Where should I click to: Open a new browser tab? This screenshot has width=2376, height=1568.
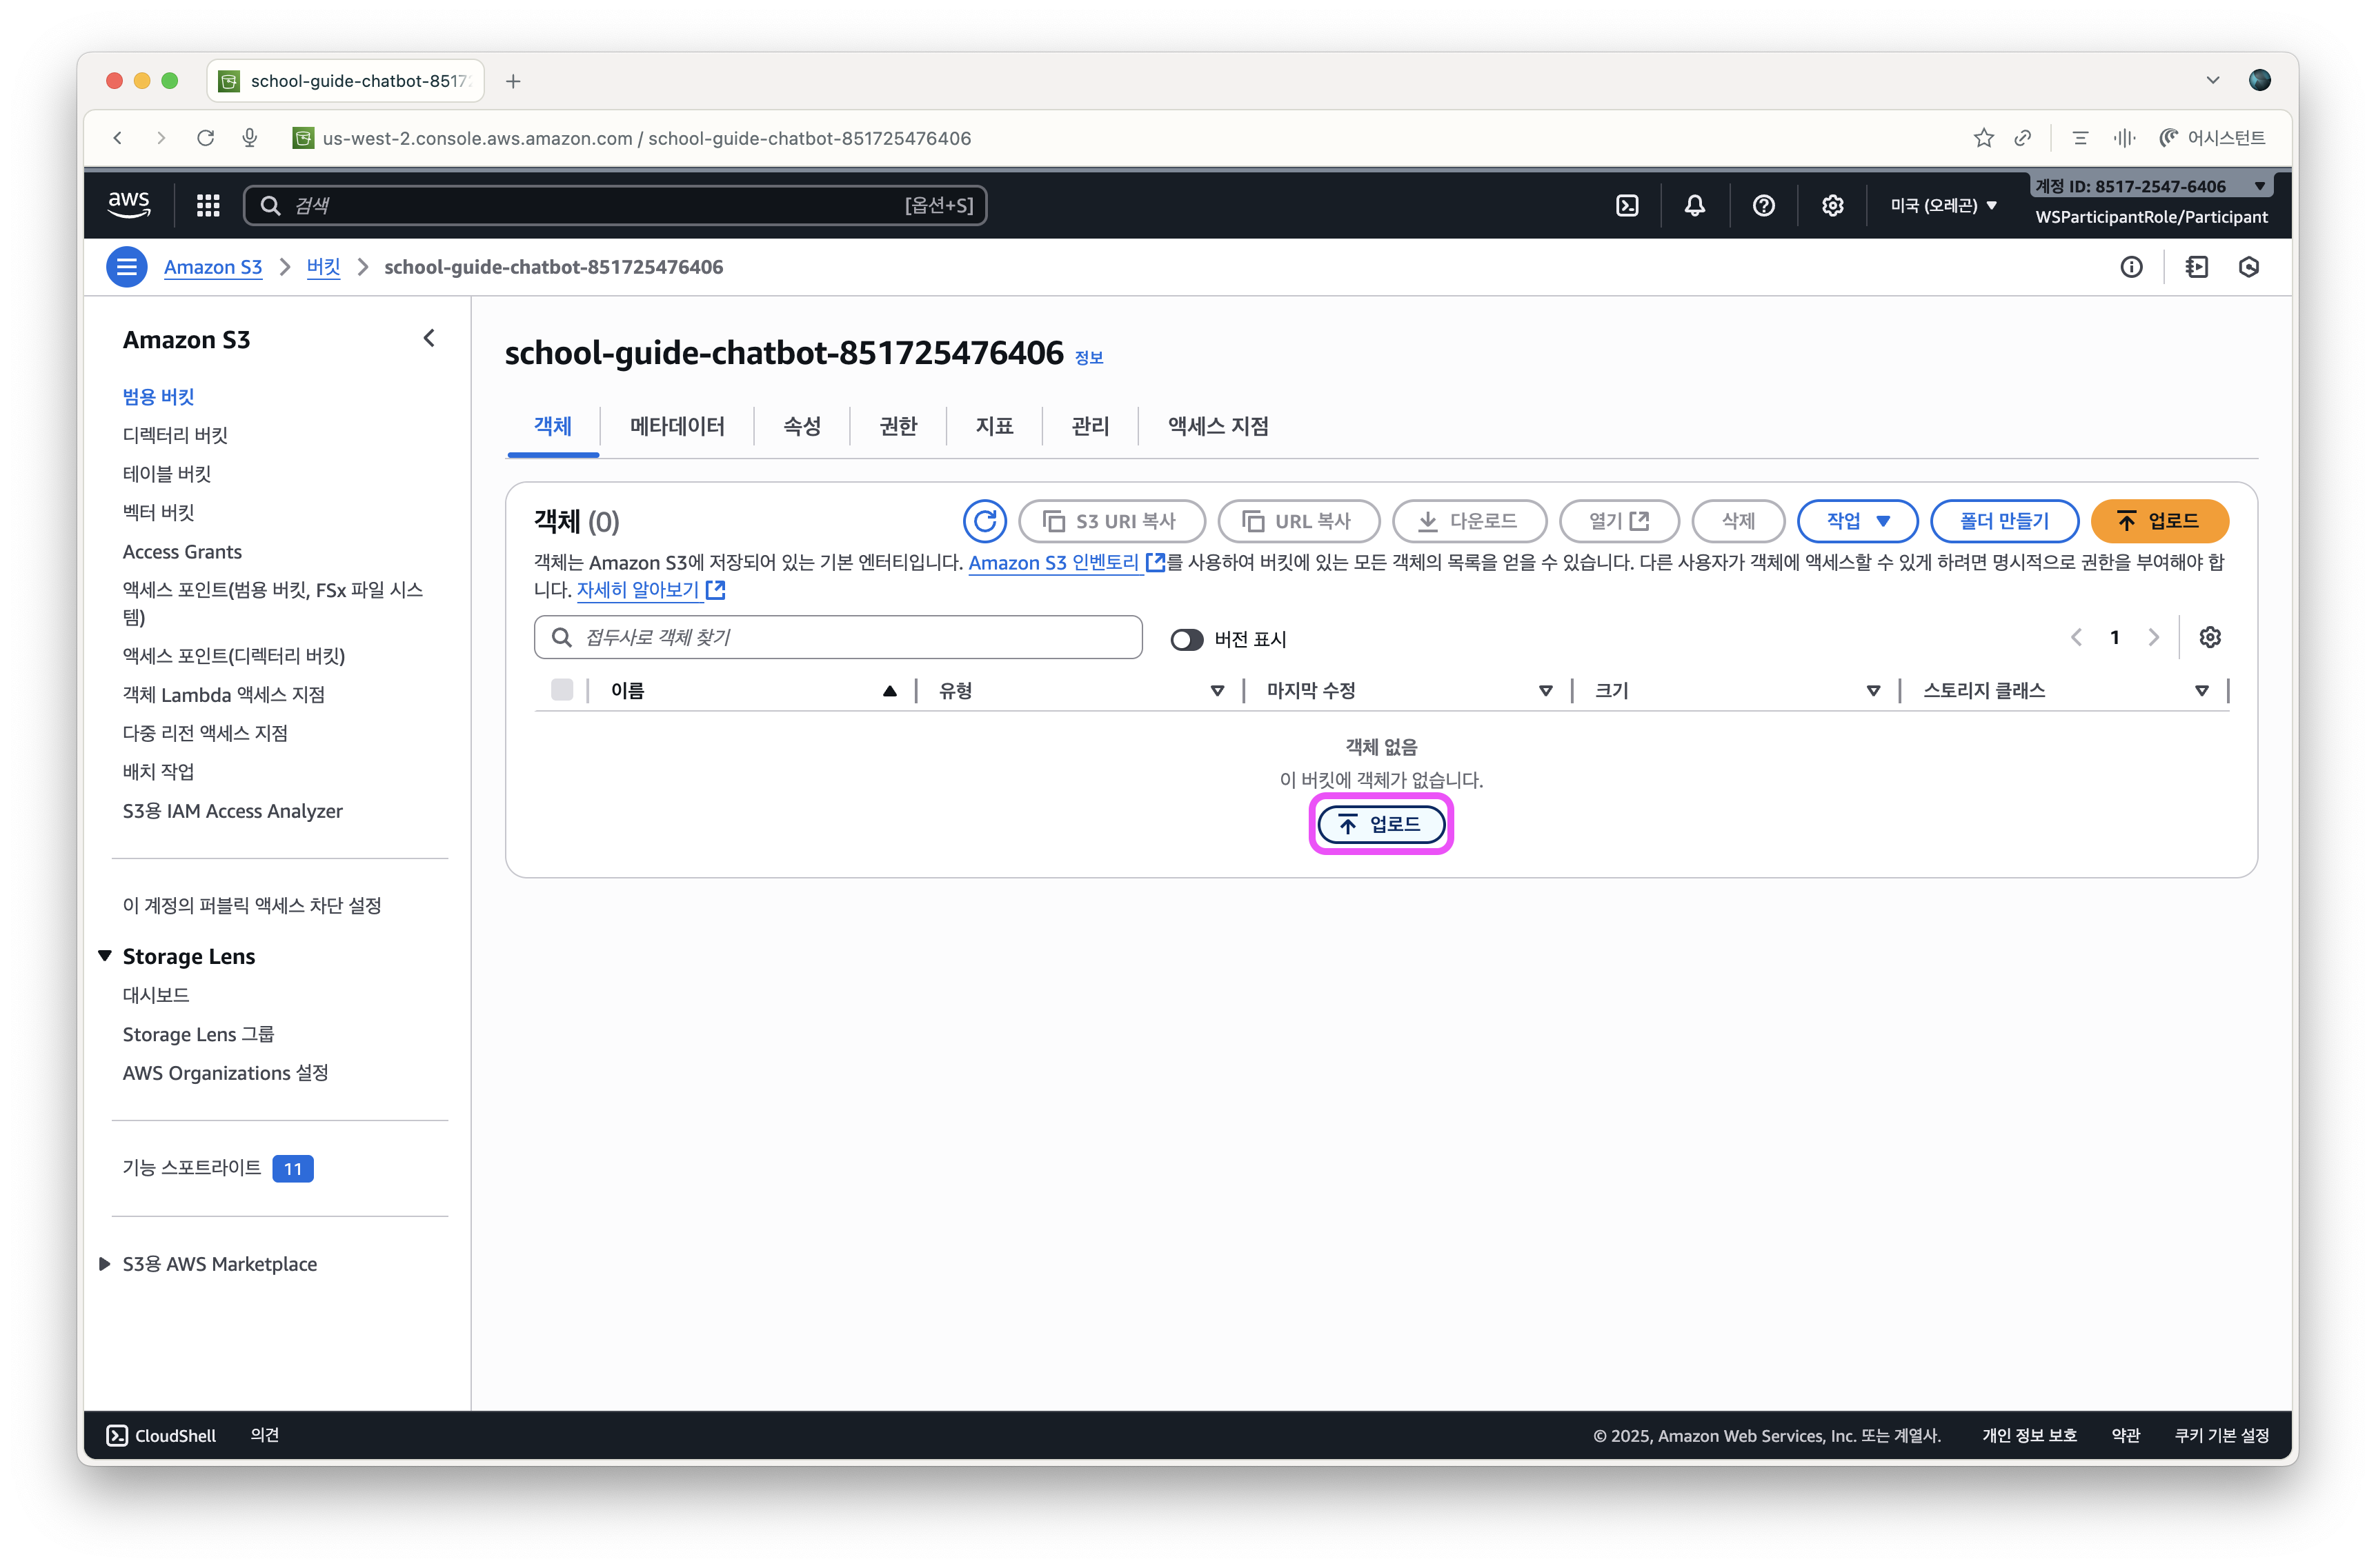pos(513,81)
